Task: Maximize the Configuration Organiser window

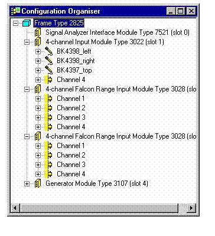Action: point(180,11)
